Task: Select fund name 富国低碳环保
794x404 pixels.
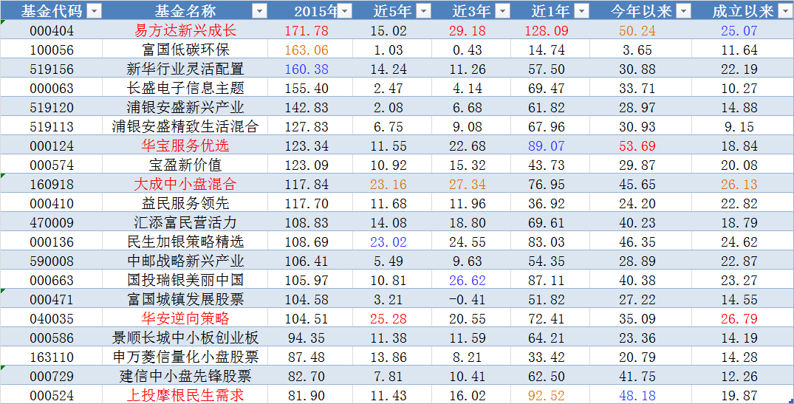Action: 185,49
